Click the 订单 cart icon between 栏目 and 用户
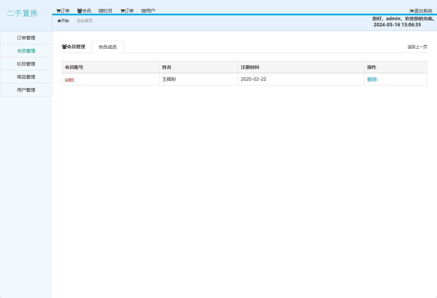Viewport: 437px width, 298px height. 122,11
